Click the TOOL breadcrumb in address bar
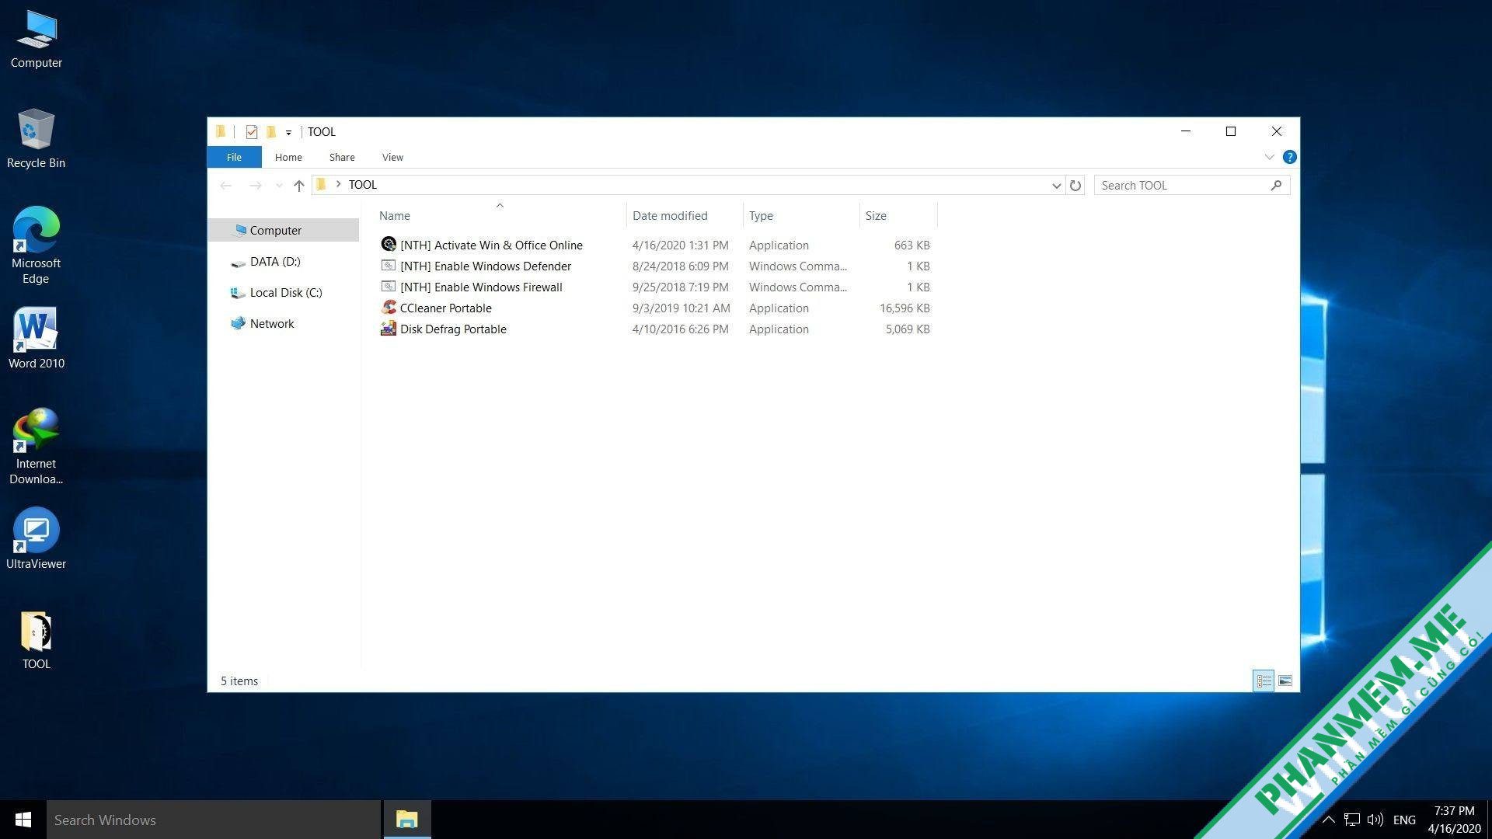 [362, 185]
